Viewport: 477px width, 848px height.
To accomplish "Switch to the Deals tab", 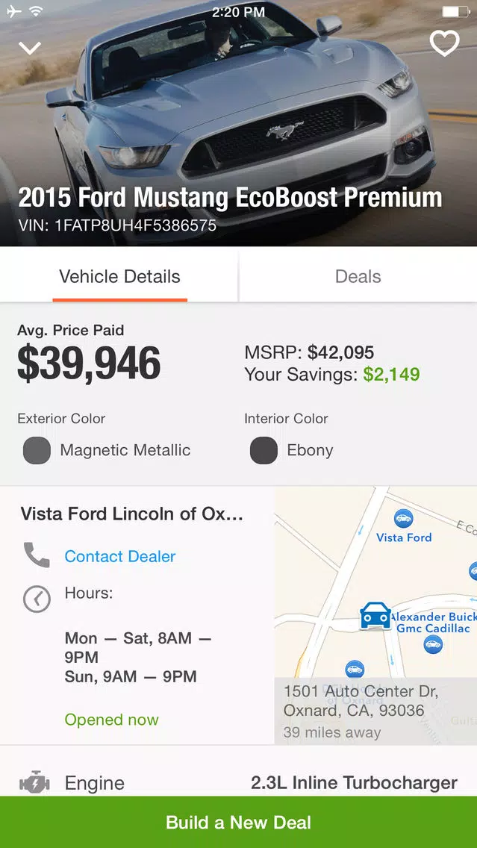I will [x=358, y=276].
